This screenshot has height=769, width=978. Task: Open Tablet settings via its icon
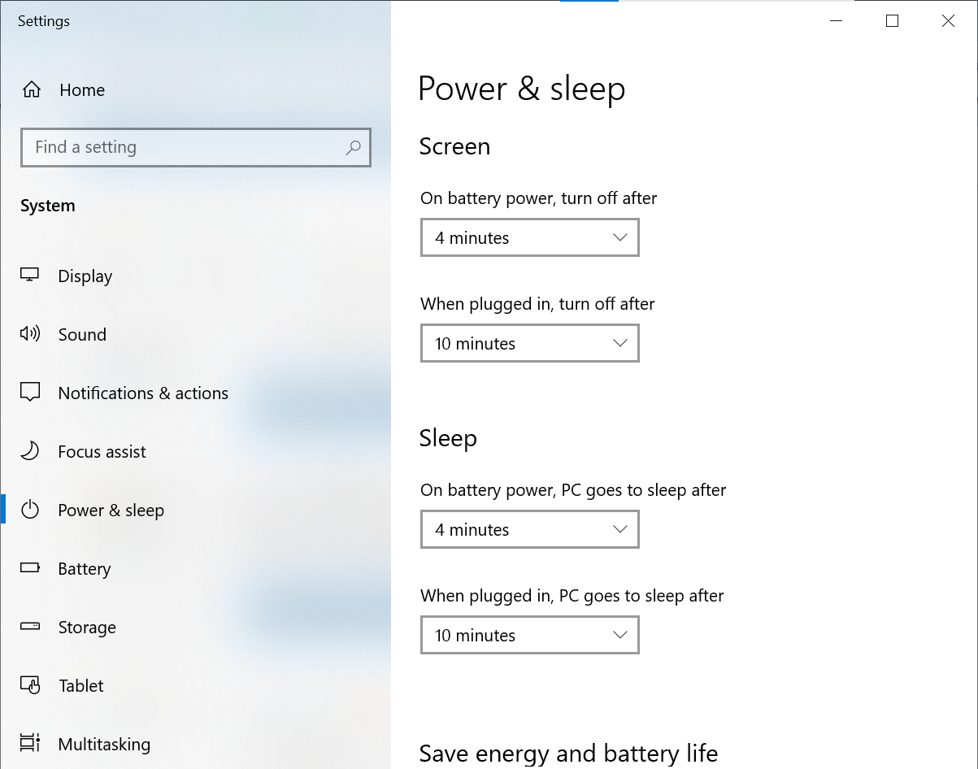pyautogui.click(x=29, y=685)
